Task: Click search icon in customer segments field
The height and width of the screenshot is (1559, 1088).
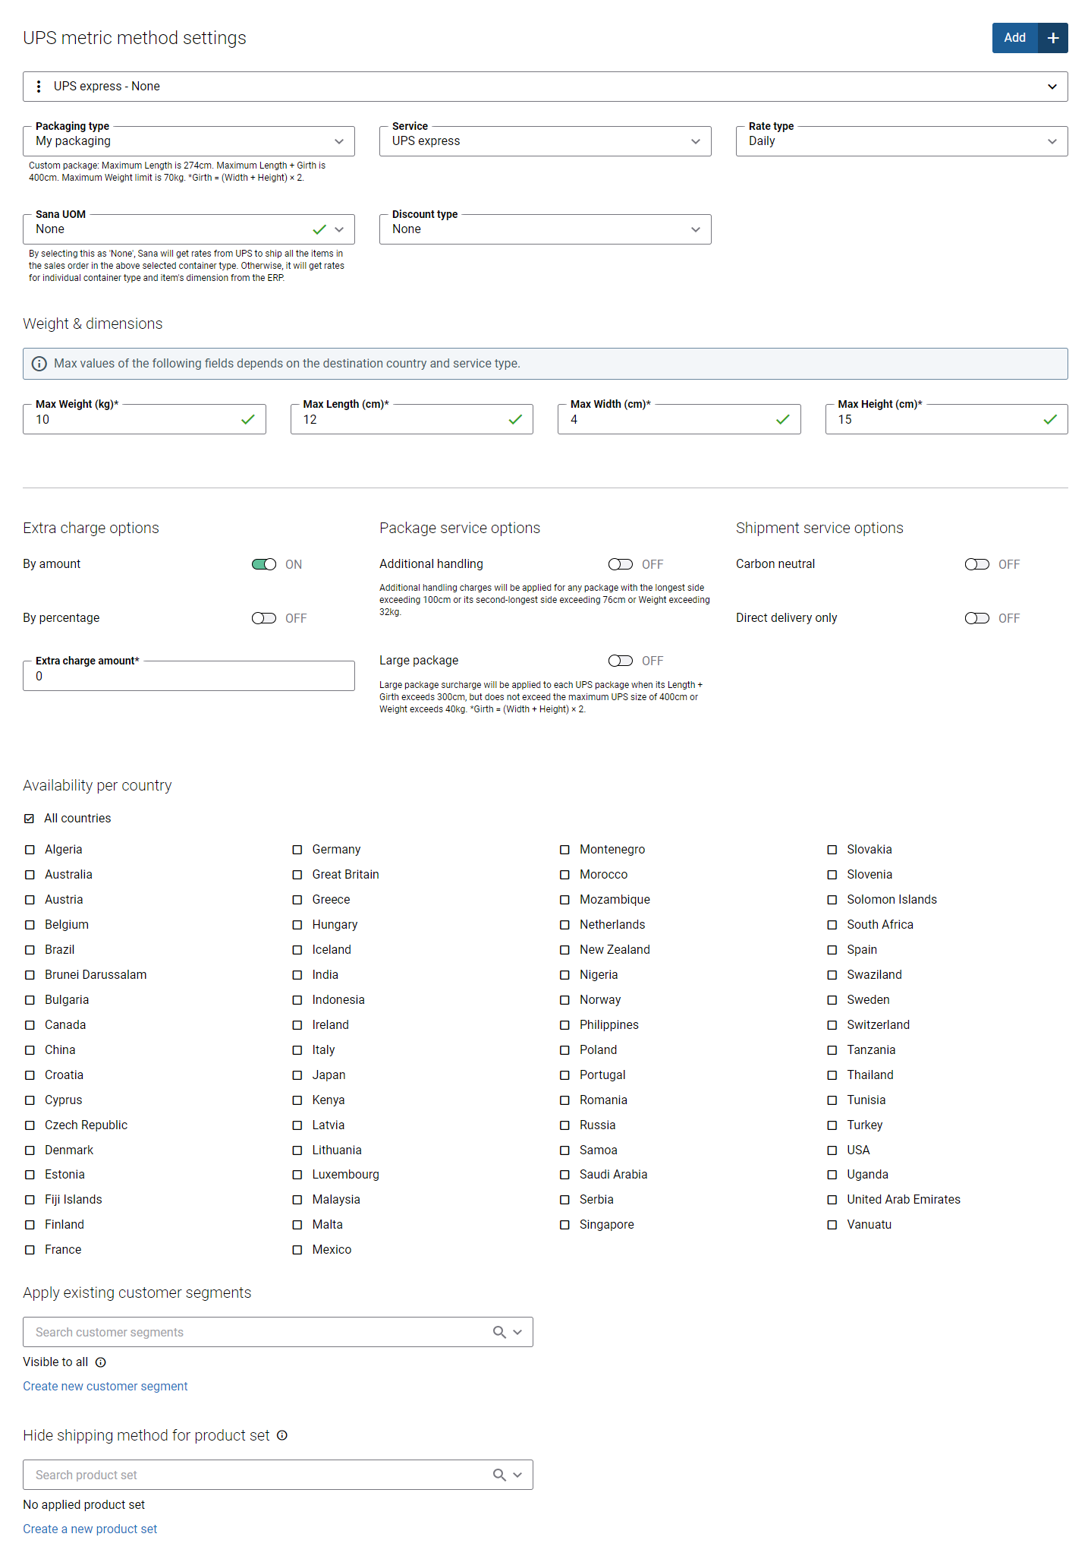Action: [x=499, y=1332]
